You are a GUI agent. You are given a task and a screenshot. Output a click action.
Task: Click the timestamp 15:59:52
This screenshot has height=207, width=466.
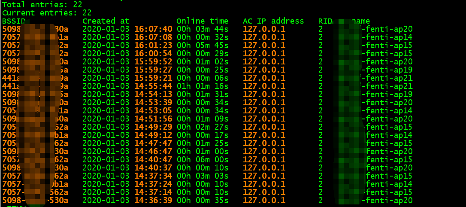pyautogui.click(x=153, y=61)
